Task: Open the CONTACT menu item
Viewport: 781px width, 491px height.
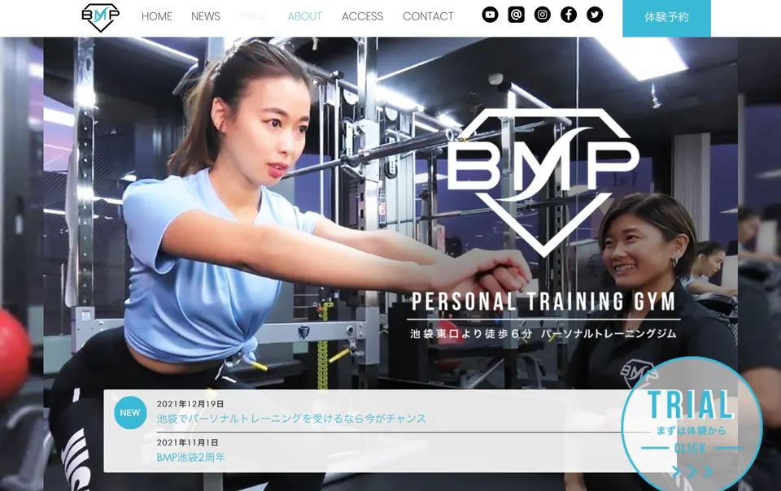Action: pos(428,16)
